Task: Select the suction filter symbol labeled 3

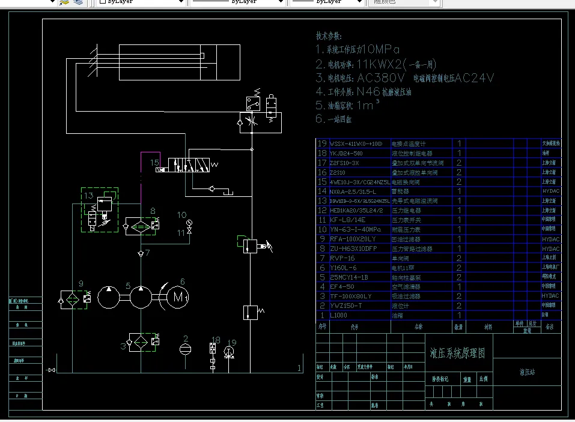Action: click(x=142, y=342)
